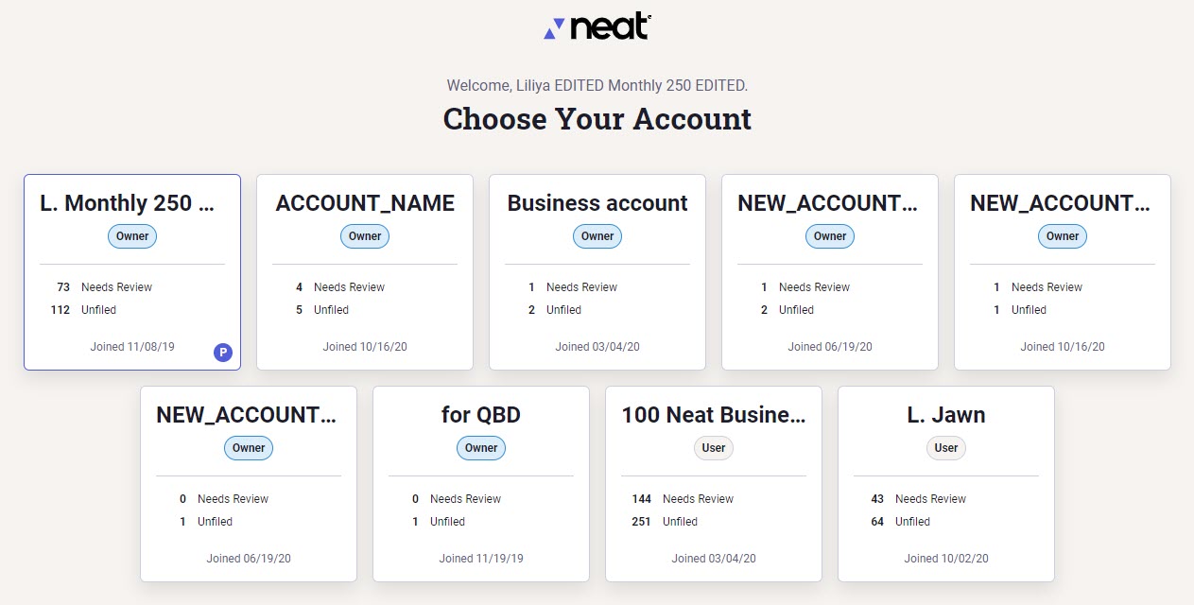Click Needs Review label on ACCOUNT_NAME card
This screenshot has width=1194, height=605.
pos(349,287)
